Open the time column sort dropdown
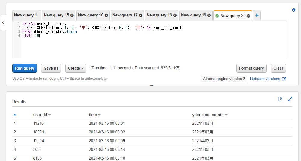Image resolution: width=301 pixels, height=161 pixels. tap(99, 115)
